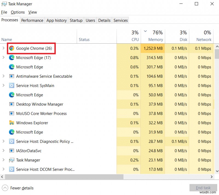Click the End task button
Image resolution: width=219 pixels, height=195 pixels.
203,188
